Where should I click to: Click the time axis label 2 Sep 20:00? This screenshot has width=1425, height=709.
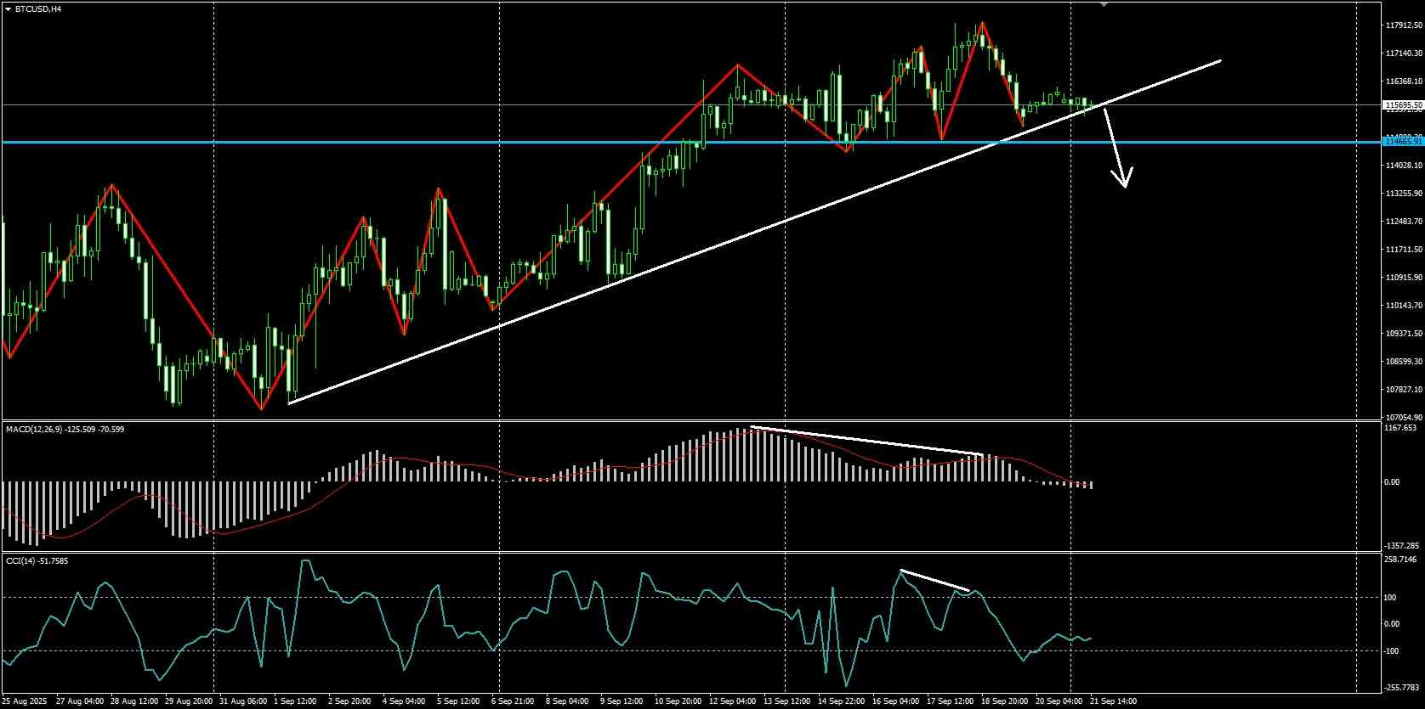click(349, 701)
